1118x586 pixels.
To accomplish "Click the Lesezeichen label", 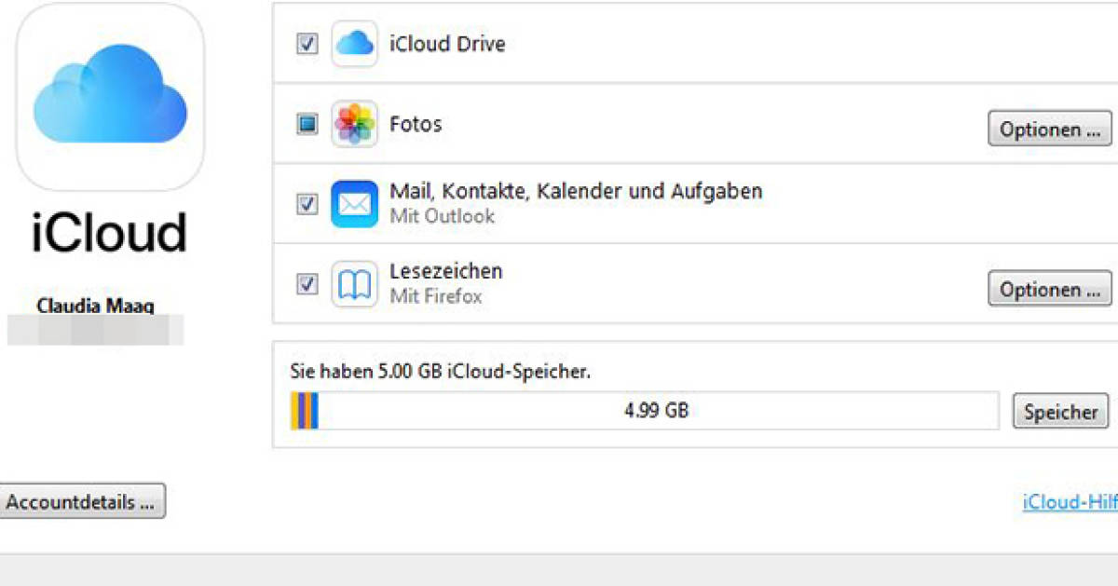I will [x=445, y=271].
